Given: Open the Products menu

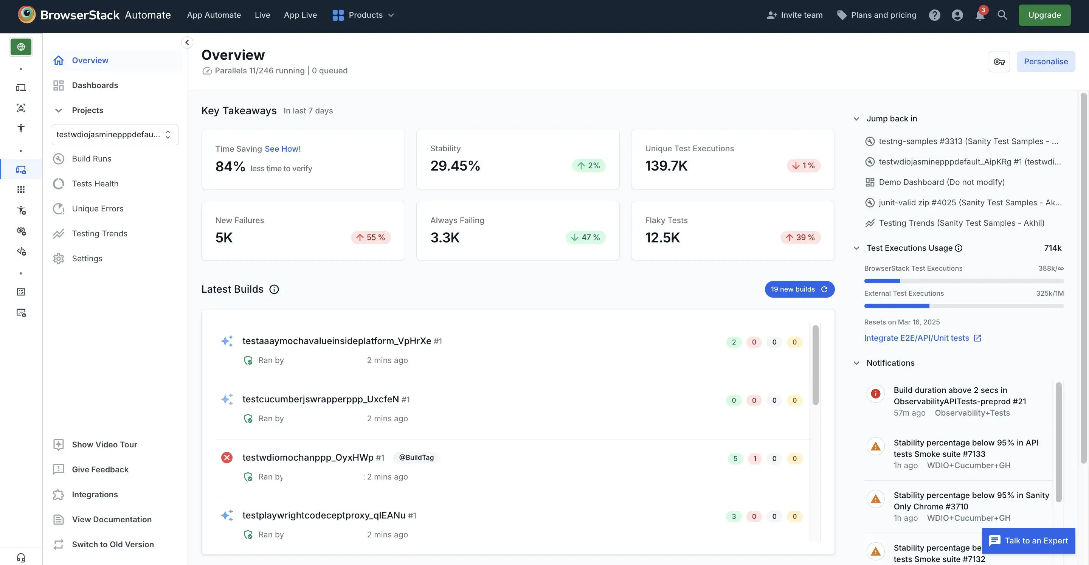Looking at the screenshot, I should (x=363, y=15).
